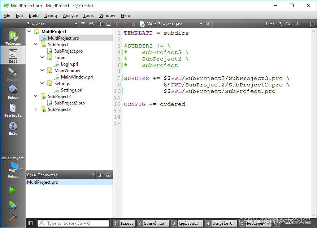Collapse the SubProject tree node
Viewport: 317px width, 228px height.
point(36,44)
